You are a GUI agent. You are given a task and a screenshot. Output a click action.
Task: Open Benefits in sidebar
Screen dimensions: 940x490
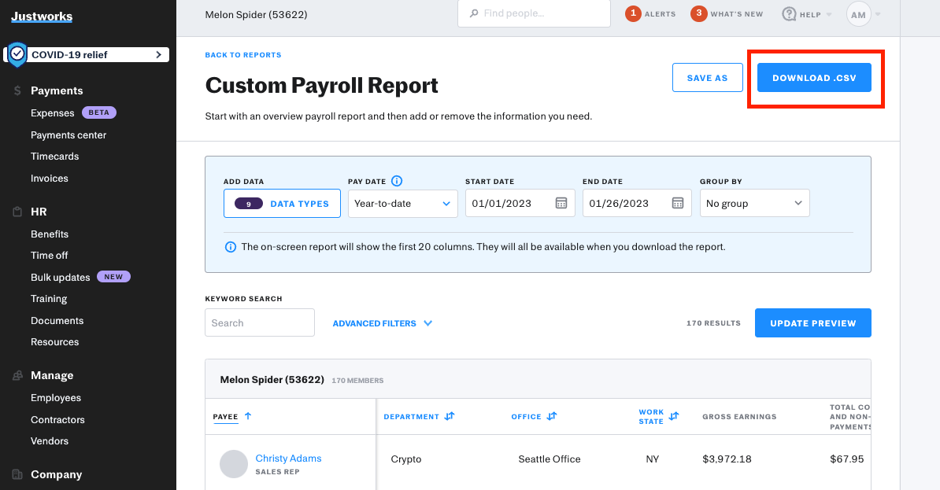click(49, 234)
